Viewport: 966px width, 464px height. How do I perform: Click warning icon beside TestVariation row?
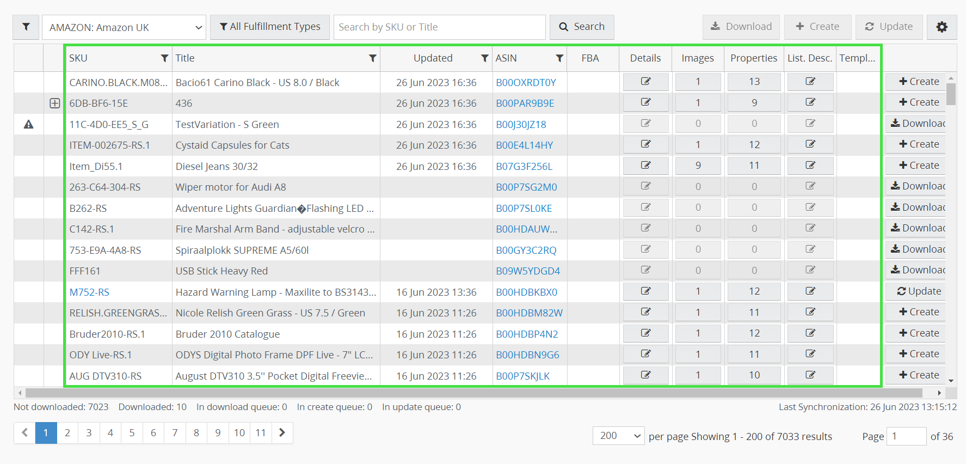[29, 125]
